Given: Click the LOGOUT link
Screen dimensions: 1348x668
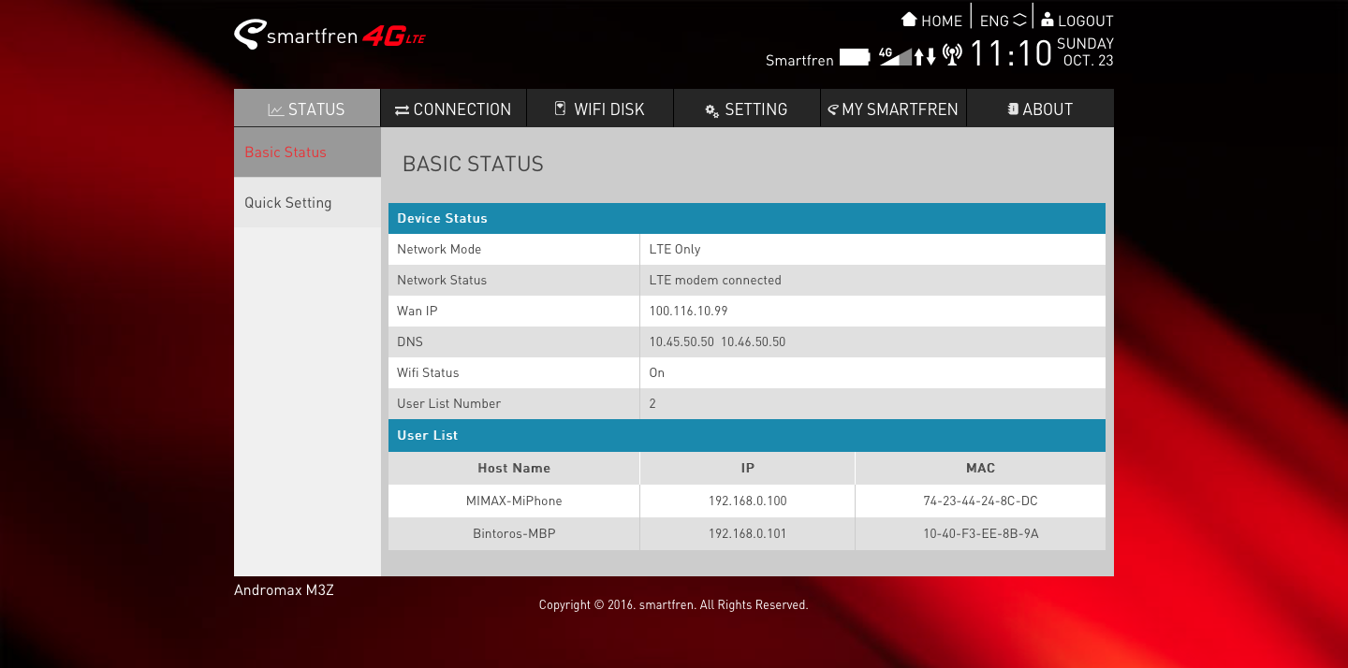Looking at the screenshot, I should pos(1086,21).
